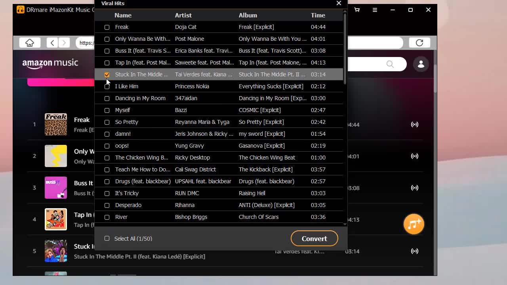Open the shopping cart icon in title bar
This screenshot has width=507, height=285.
point(357,10)
